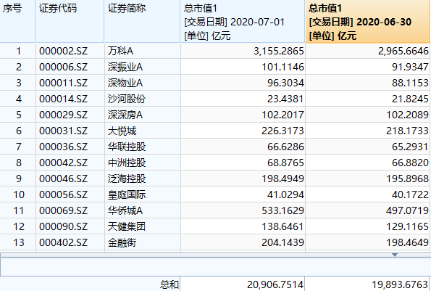Click row number 4
Image resolution: width=431 pixels, height=291 pixels.
18,99
